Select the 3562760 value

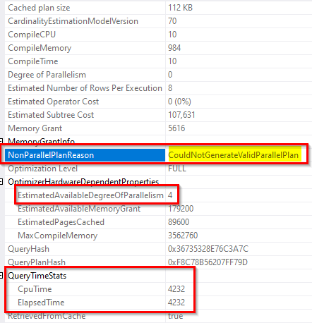pyautogui.click(x=183, y=236)
